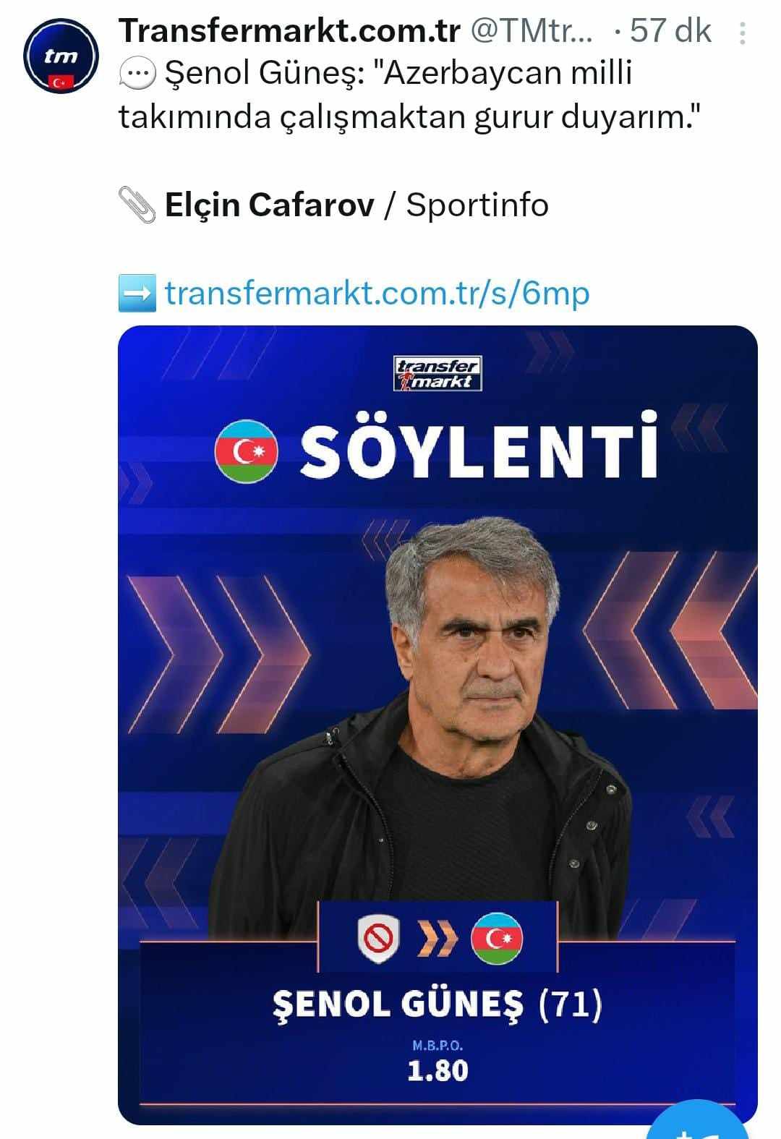Click the speech bubble emoji before the quote
781x1139 pixels.
(136, 74)
